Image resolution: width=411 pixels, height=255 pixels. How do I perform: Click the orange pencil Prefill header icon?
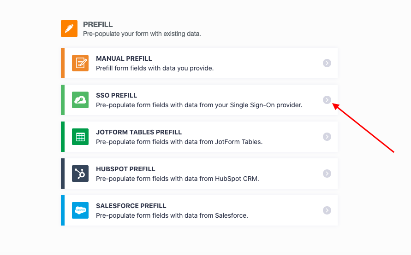point(69,29)
